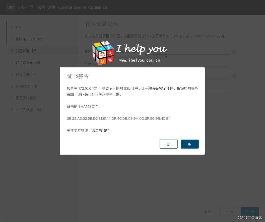Click the 证书的 SHA1 指纹为 label
Screen dimensions: 265x222
point(83,106)
